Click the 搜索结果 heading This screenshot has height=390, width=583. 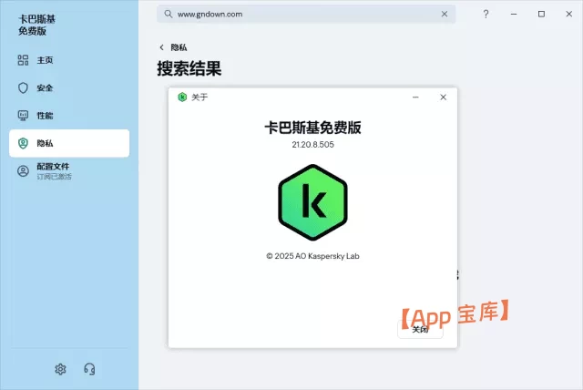click(x=189, y=68)
